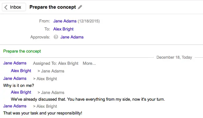Open Alex Bright in the To field

[63, 29]
